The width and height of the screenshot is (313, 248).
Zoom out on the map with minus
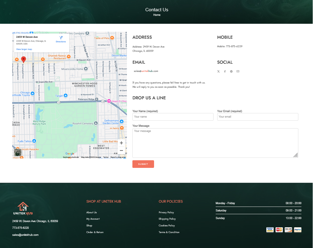coord(121,151)
